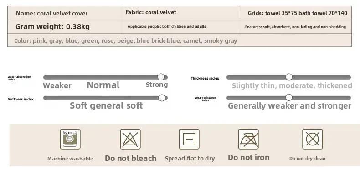Click the Features soft absorbent cell
Image resolution: width=360 pixels, height=175 pixels.
[x=295, y=26]
